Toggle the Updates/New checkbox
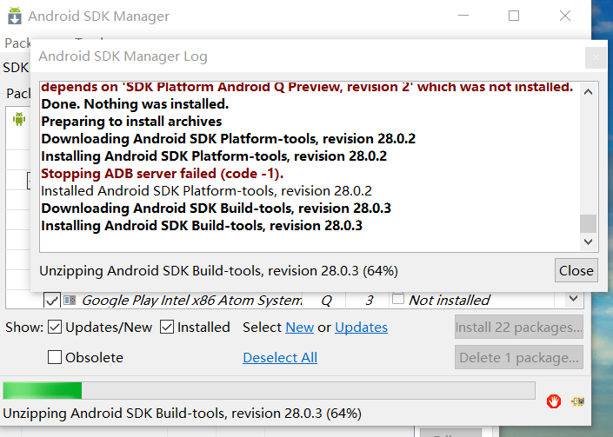The height and width of the screenshot is (437, 613). [x=55, y=328]
